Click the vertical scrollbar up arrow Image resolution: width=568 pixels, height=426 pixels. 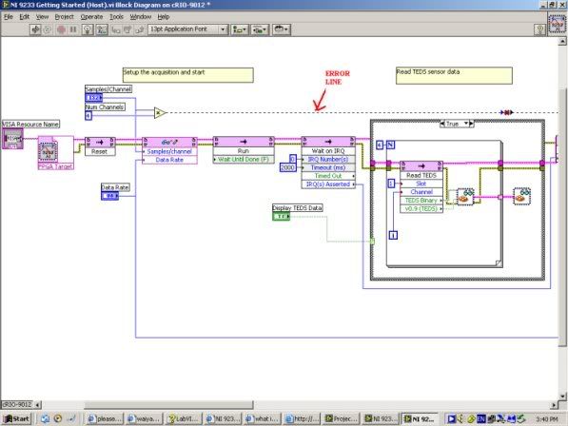point(562,42)
